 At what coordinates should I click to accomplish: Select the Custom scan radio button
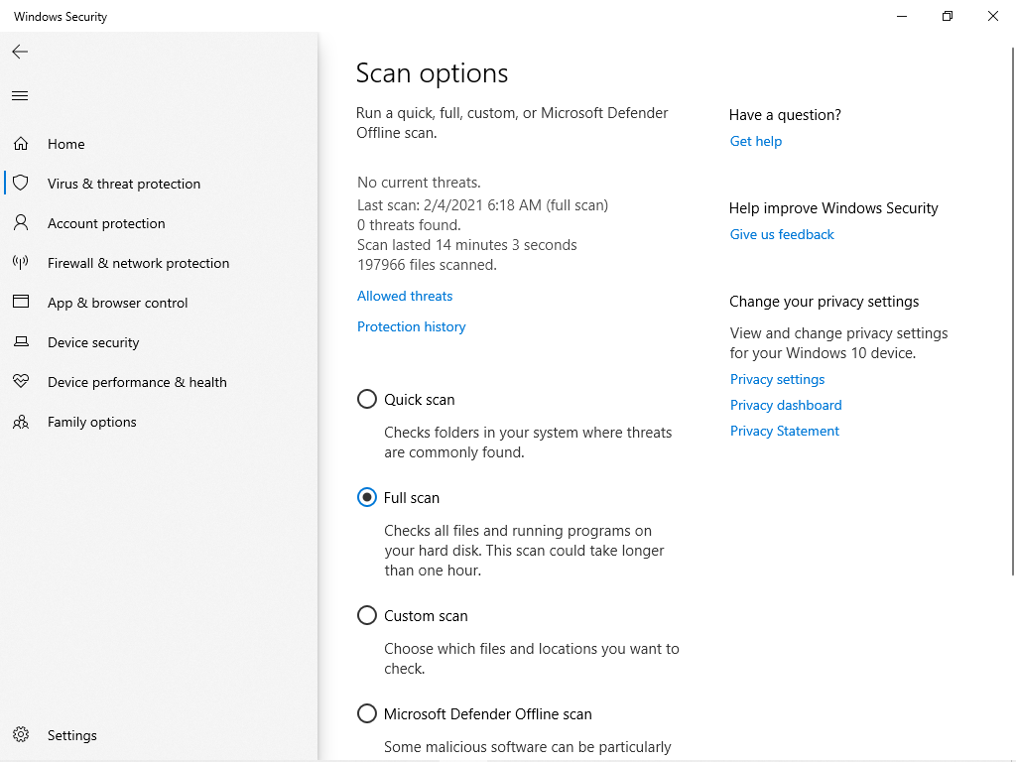[x=367, y=615]
